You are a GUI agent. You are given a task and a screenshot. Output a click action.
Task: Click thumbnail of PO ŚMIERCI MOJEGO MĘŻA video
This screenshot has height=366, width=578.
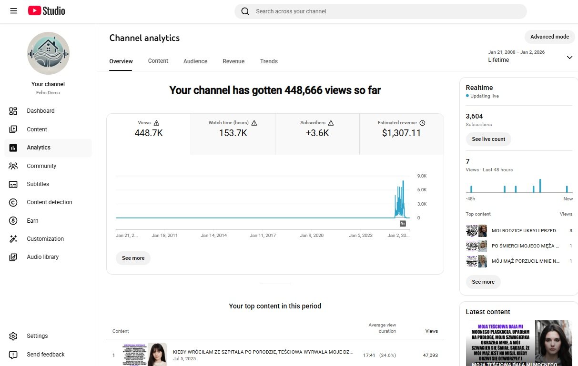coord(477,246)
